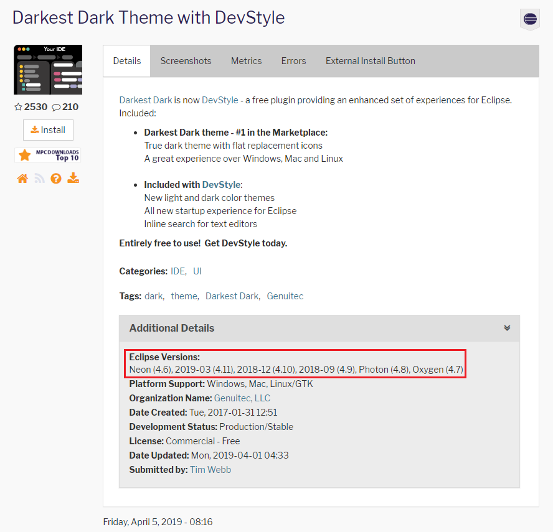Click the Genuitec tag link

pos(285,296)
